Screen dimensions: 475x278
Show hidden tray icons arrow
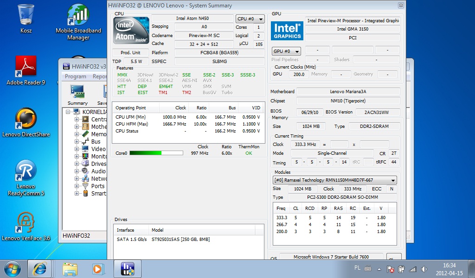[x=379, y=269]
